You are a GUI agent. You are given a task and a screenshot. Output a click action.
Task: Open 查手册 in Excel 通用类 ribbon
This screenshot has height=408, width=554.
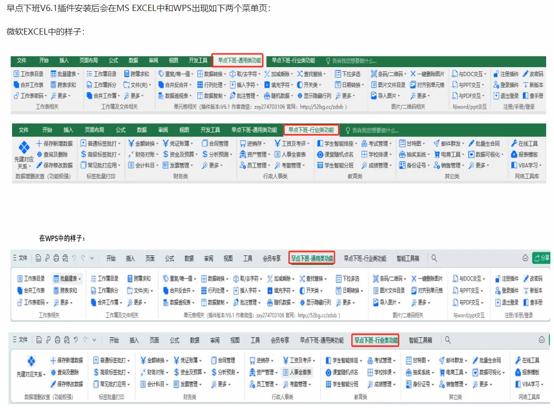533,96
